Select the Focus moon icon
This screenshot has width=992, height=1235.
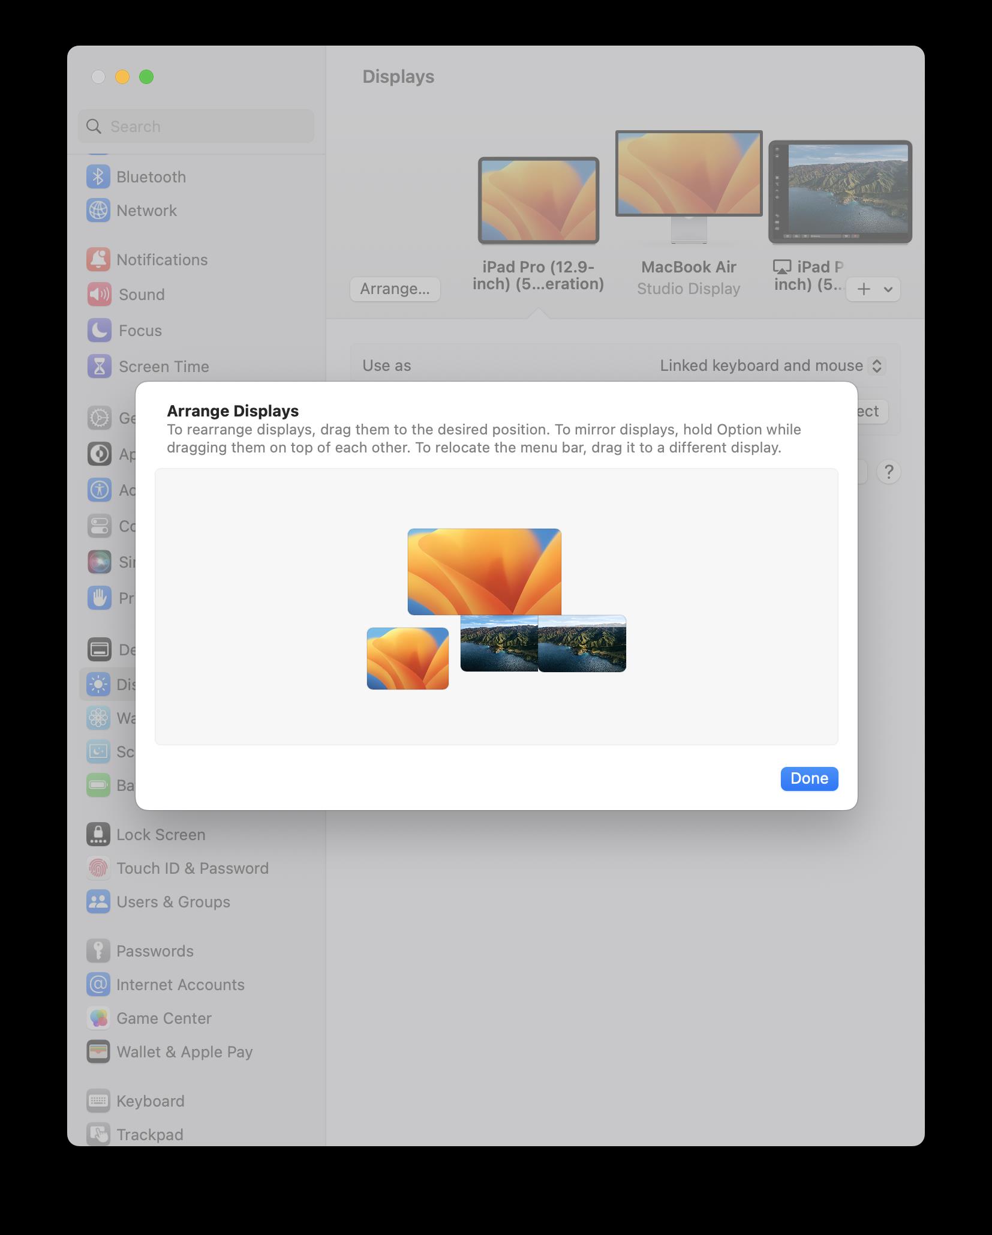(x=100, y=331)
